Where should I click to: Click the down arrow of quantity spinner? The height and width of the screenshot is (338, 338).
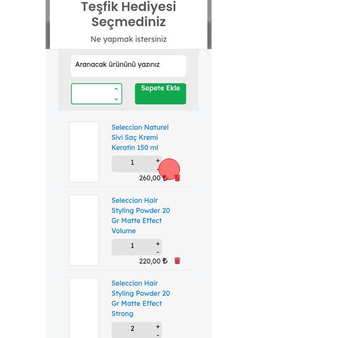point(116,99)
